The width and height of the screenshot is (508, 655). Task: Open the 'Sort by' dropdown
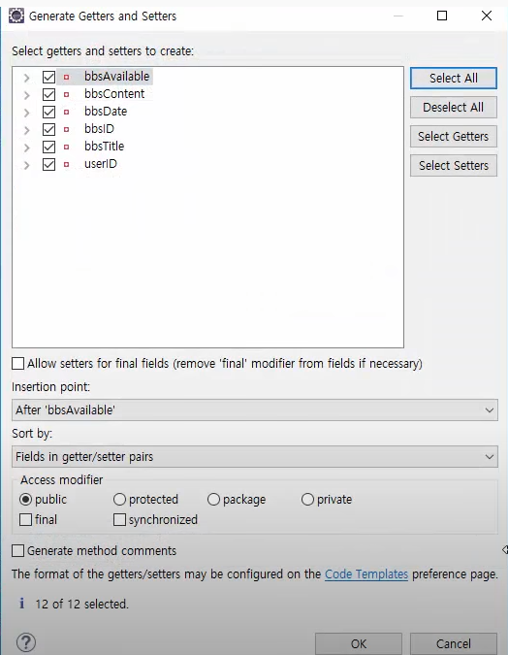coord(255,457)
